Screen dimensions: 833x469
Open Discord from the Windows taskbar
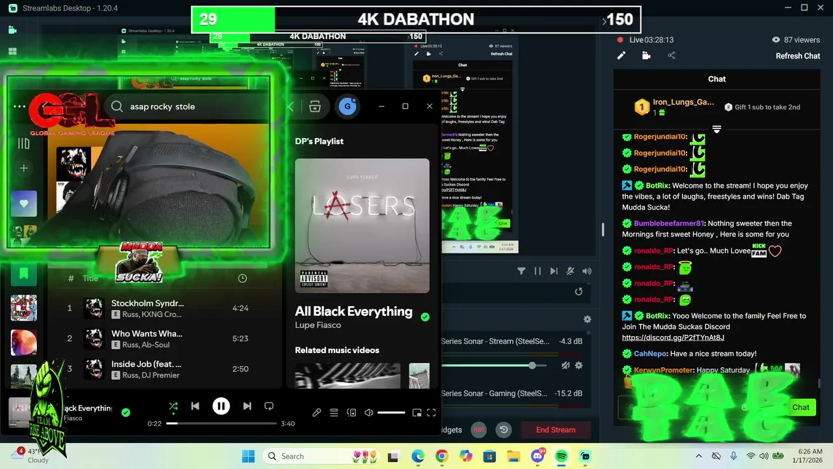point(538,457)
